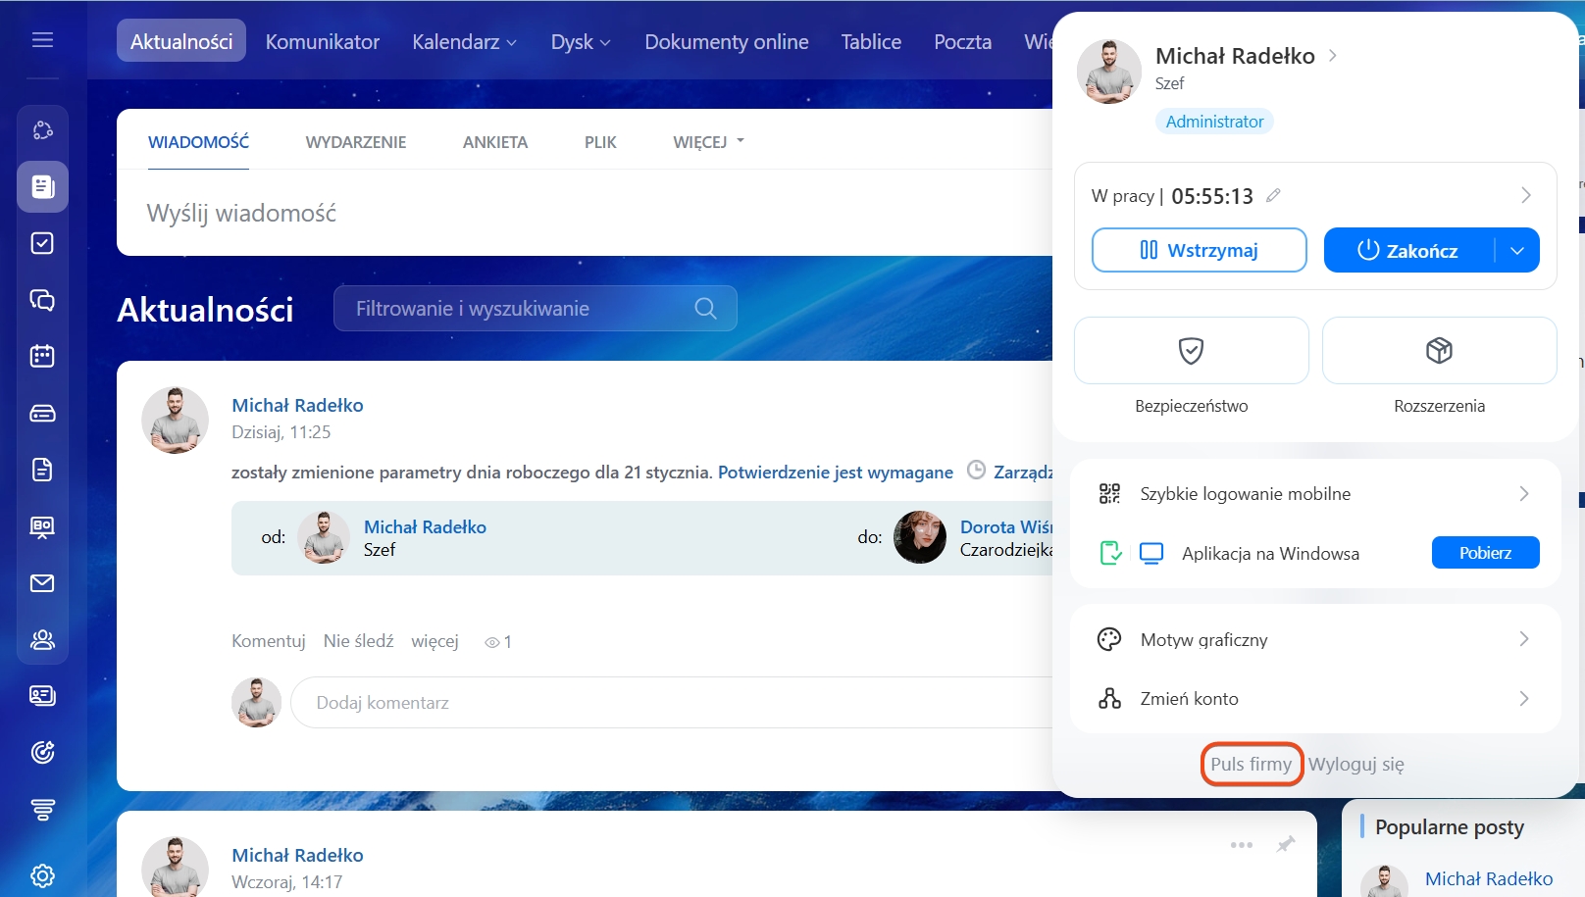1585x897 pixels.
Task: Pause workday with Wstrzymaj button
Action: point(1199,250)
